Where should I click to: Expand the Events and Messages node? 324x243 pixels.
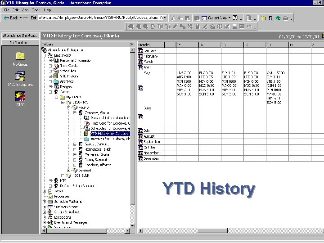[x=44, y=223]
